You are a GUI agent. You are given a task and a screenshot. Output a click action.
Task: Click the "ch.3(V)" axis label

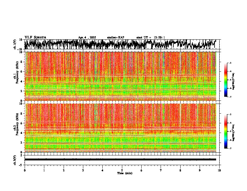coord(15,160)
